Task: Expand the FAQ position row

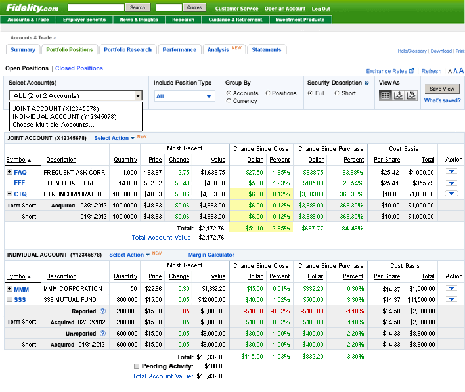Action: coord(9,172)
